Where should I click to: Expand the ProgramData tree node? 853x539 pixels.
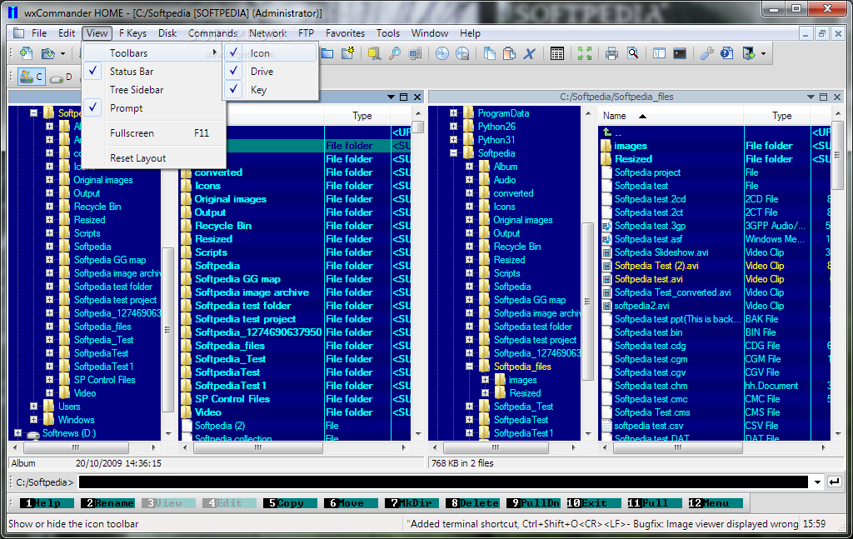453,113
